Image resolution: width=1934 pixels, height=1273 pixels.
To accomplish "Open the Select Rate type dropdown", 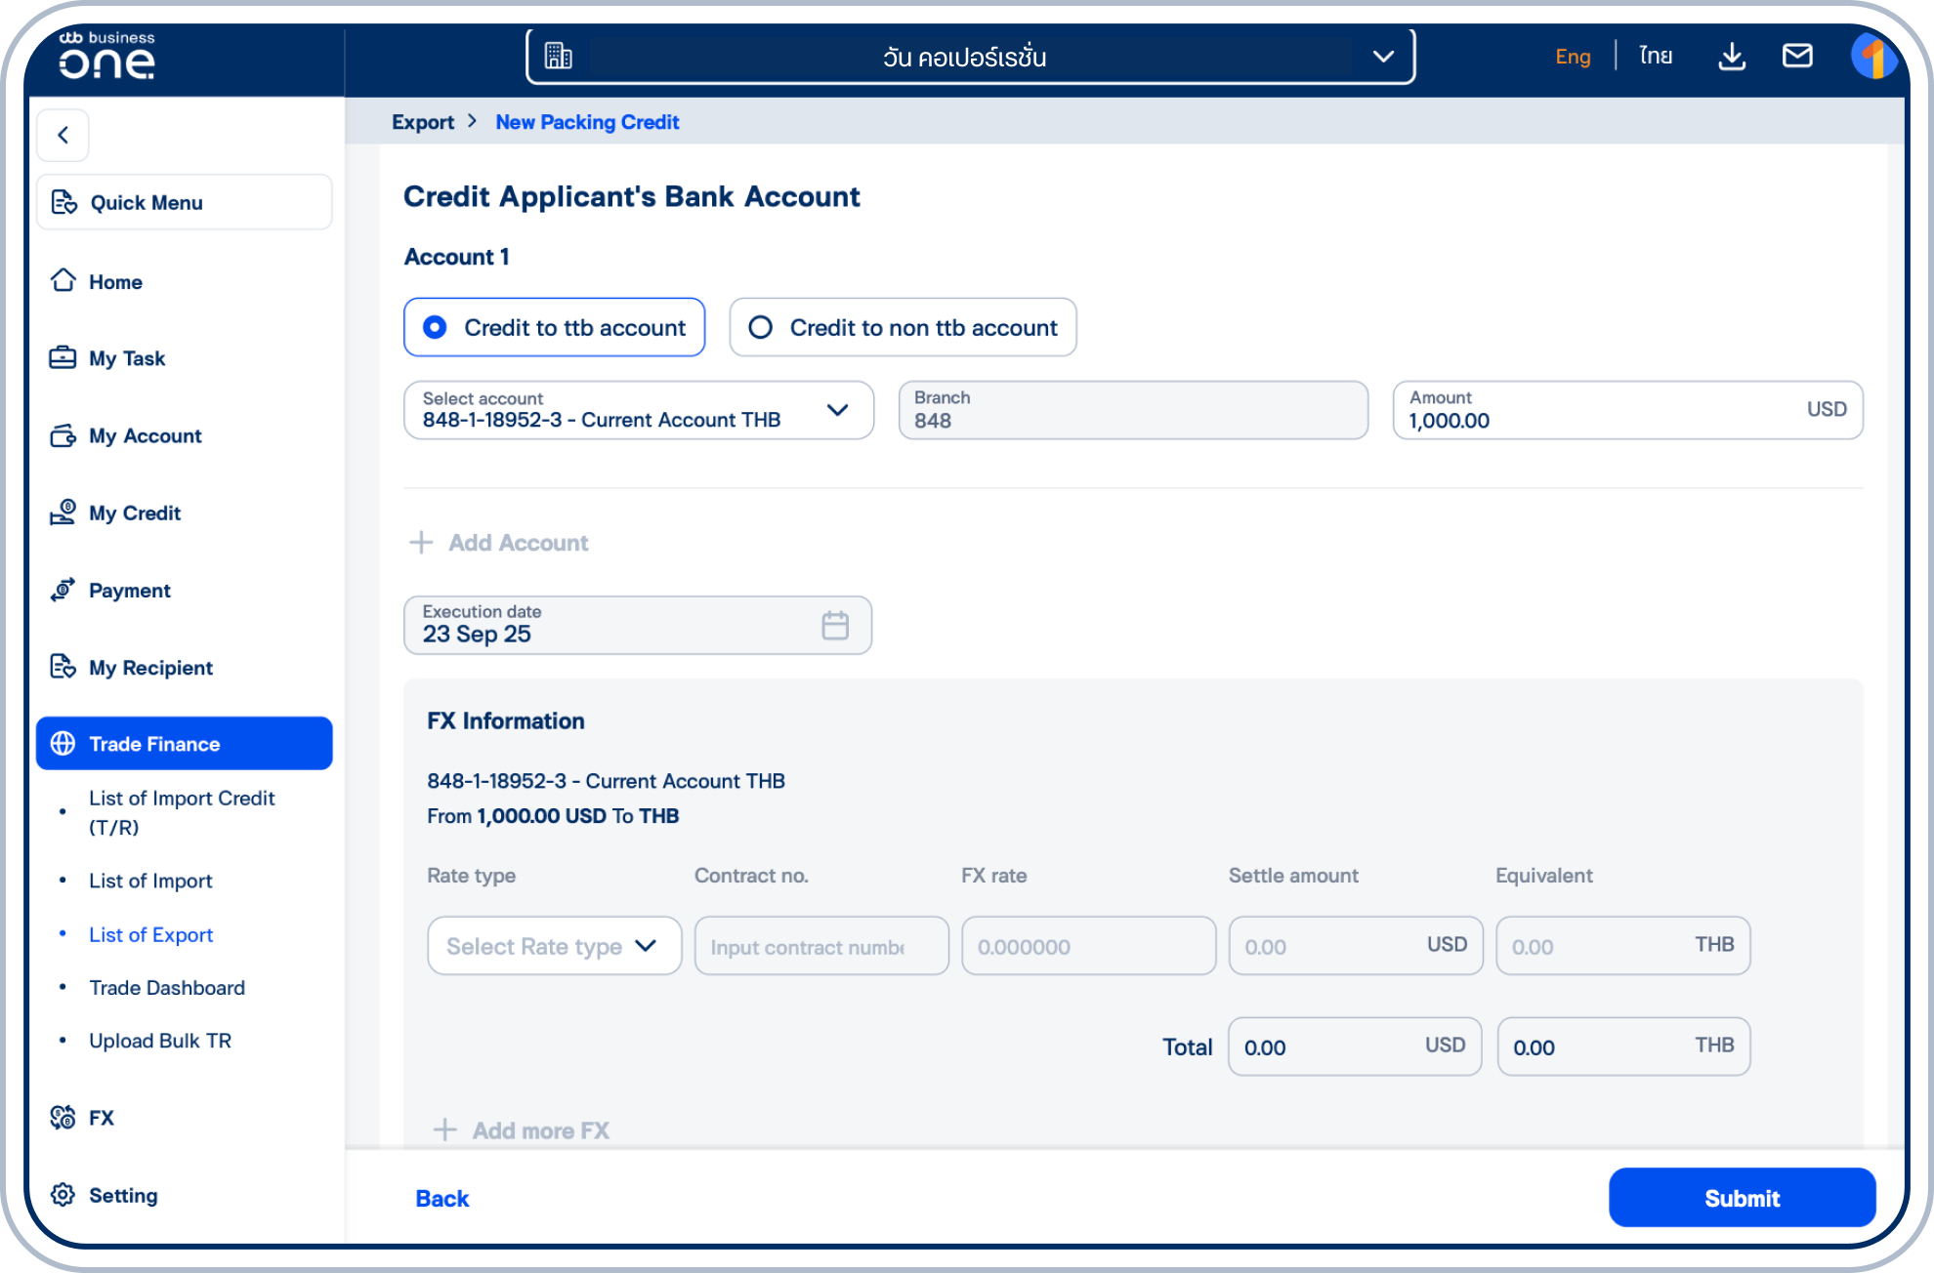I will coord(553,945).
